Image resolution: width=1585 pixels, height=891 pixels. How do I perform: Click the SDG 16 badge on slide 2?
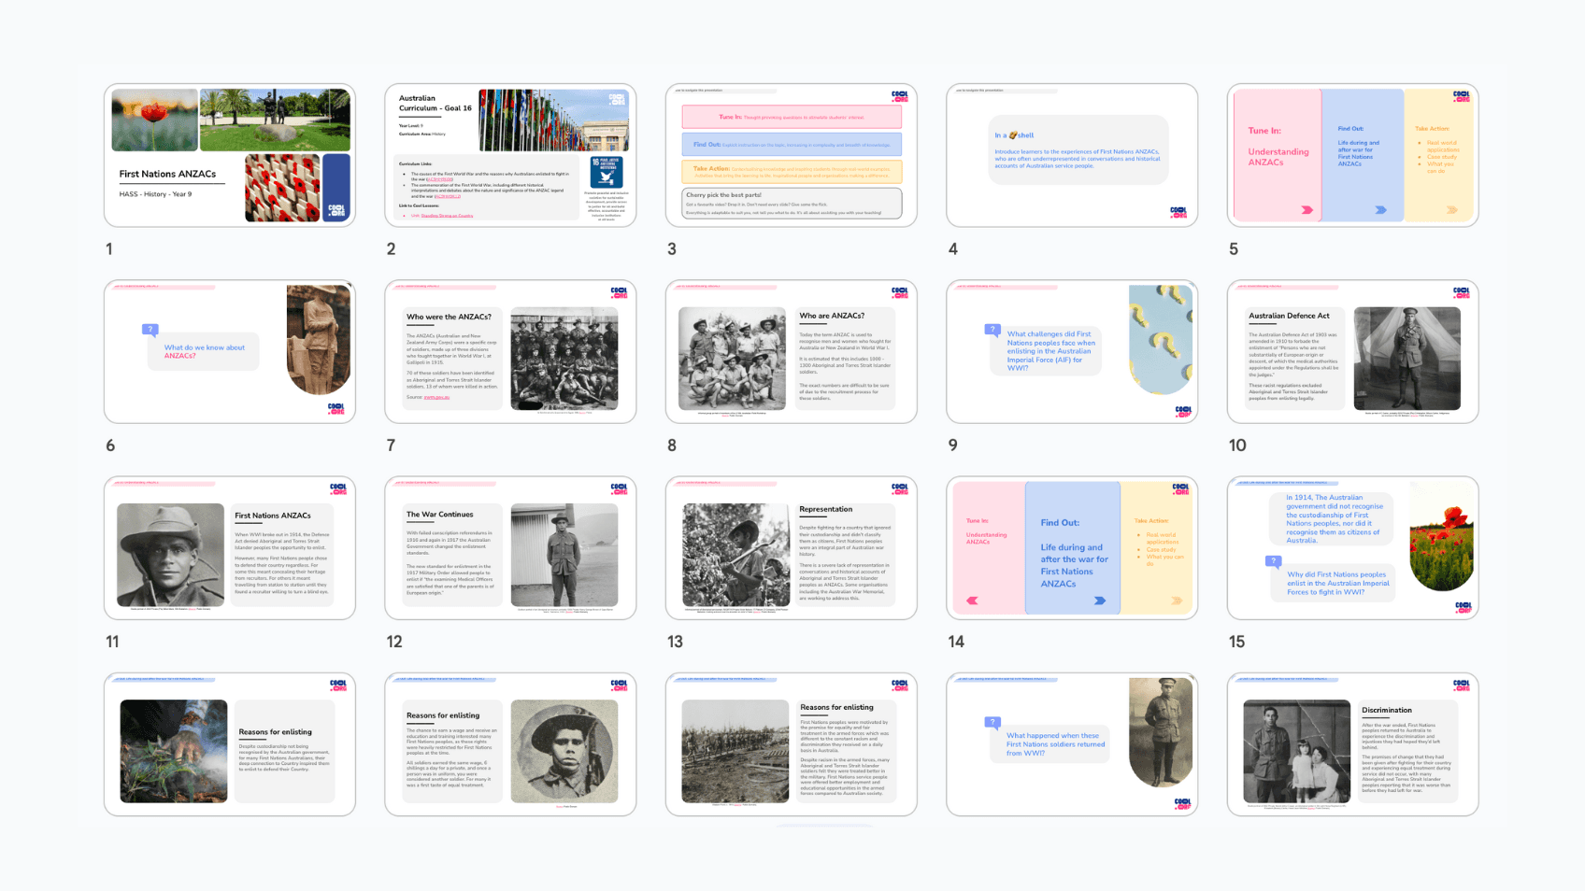[x=606, y=173]
